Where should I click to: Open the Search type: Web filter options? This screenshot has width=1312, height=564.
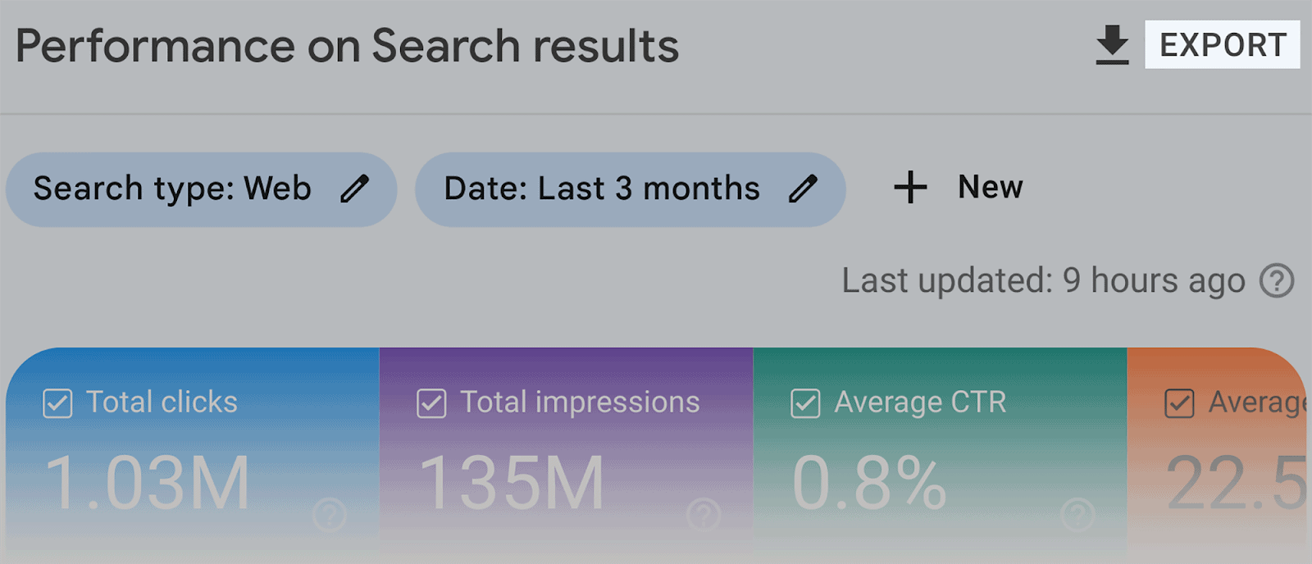[x=201, y=189]
